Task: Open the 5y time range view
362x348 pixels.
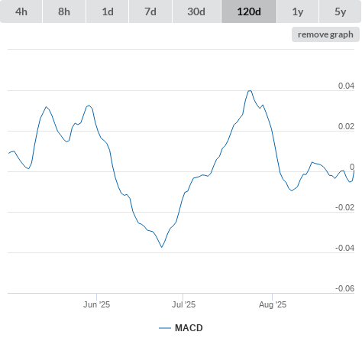Action: (x=341, y=11)
